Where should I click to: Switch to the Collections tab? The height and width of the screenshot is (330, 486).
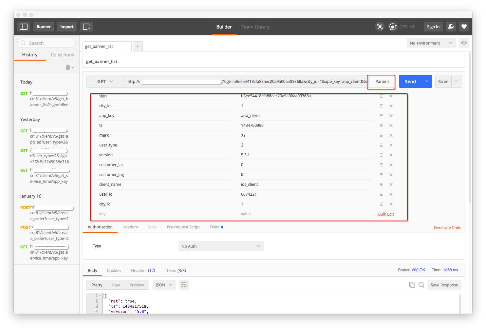point(62,55)
